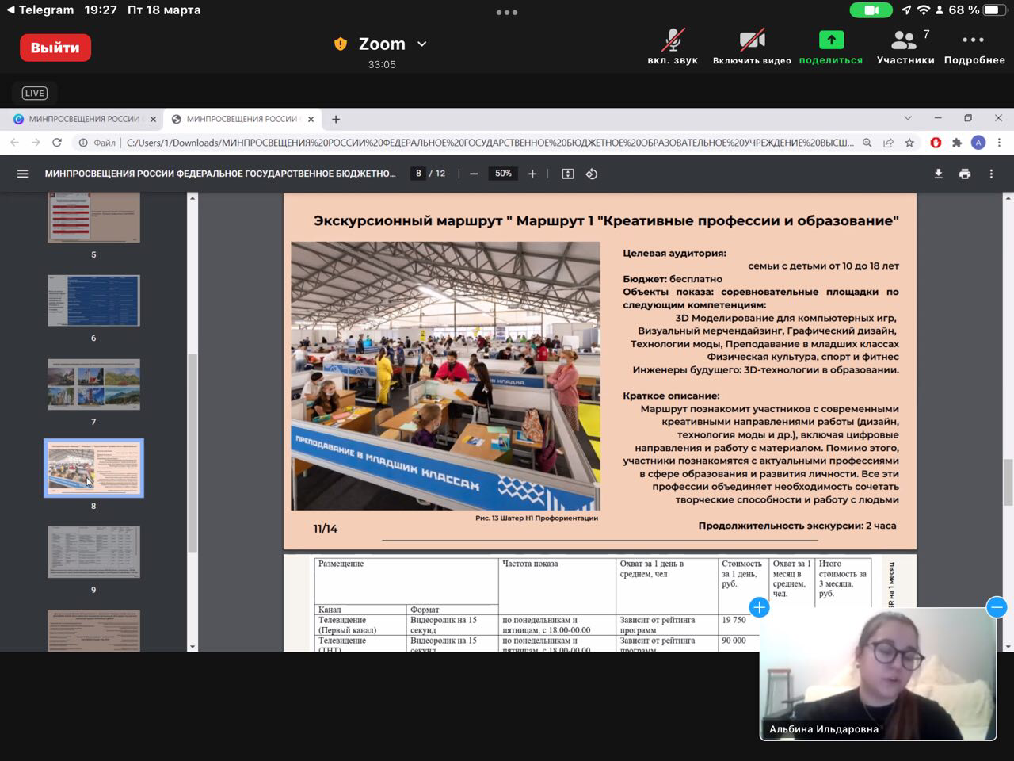Select page 7 thumbnail in sidebar

pyautogui.click(x=93, y=384)
